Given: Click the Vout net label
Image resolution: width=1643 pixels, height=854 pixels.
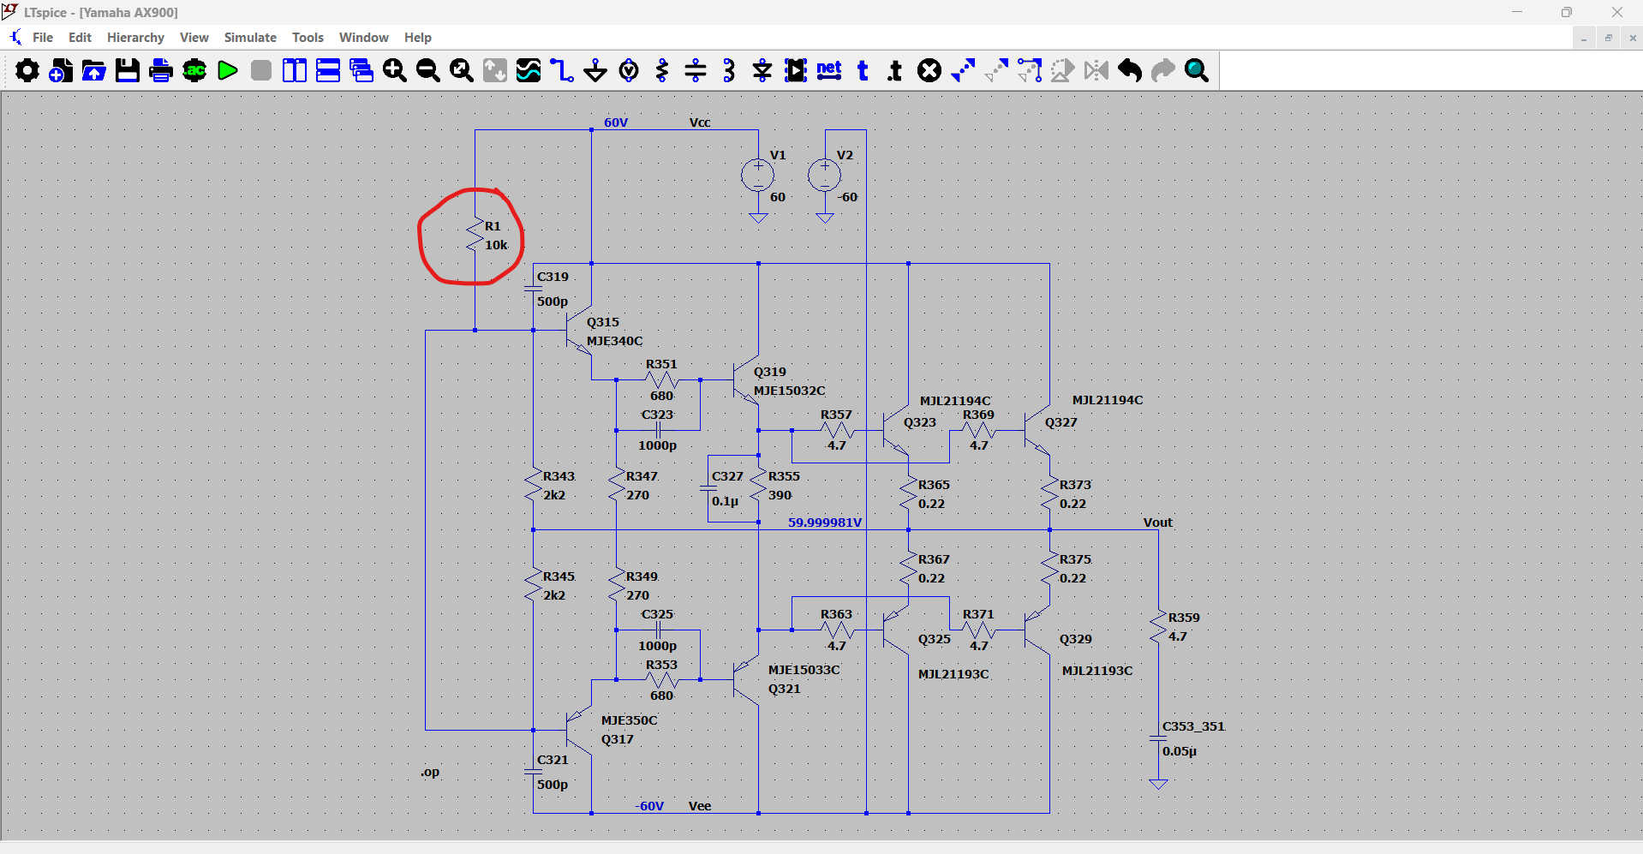Looking at the screenshot, I should pyautogui.click(x=1158, y=523).
